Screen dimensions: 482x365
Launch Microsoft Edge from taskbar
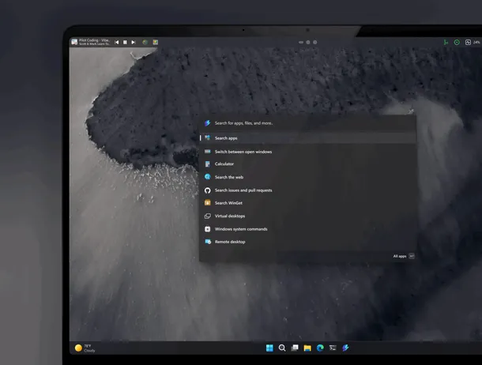[320, 348]
